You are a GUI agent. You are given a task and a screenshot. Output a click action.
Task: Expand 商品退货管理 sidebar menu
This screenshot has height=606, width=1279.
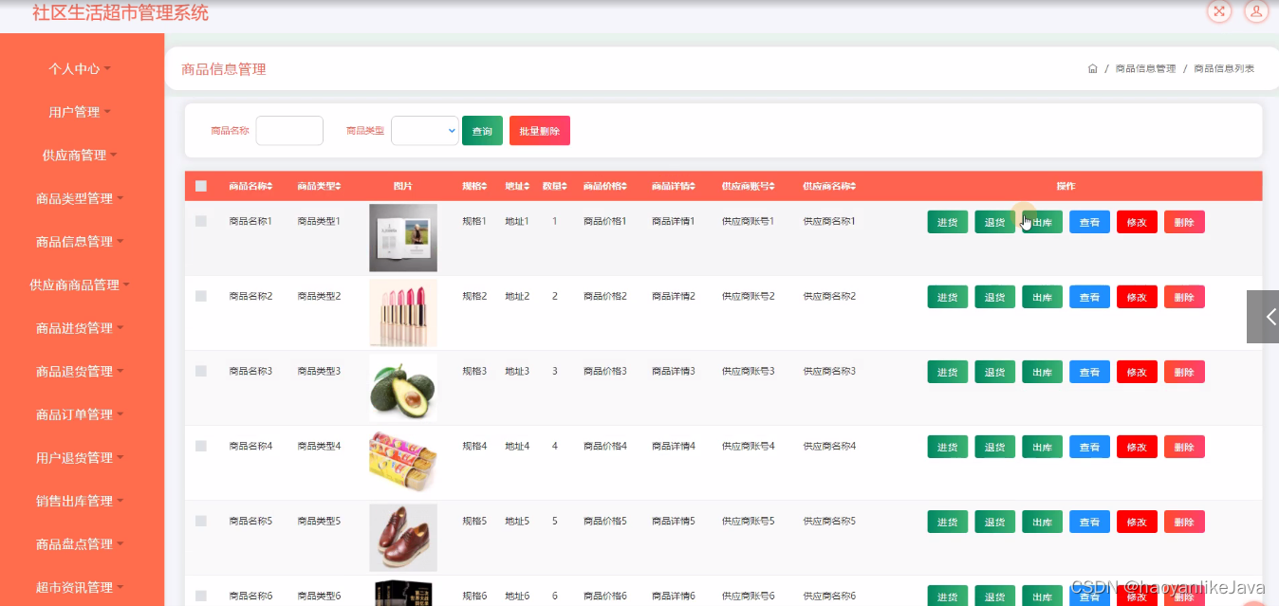[81, 372]
